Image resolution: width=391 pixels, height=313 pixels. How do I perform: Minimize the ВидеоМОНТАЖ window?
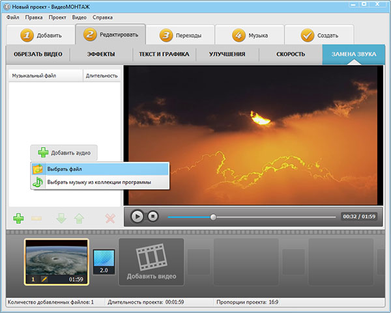(353, 4)
